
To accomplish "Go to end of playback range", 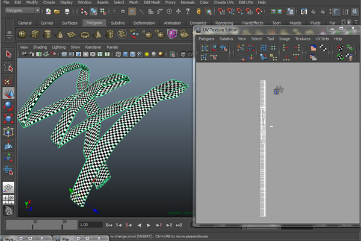I will click(179, 225).
